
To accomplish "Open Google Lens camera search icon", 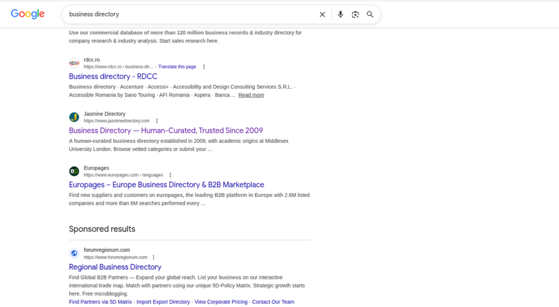I will pos(355,14).
